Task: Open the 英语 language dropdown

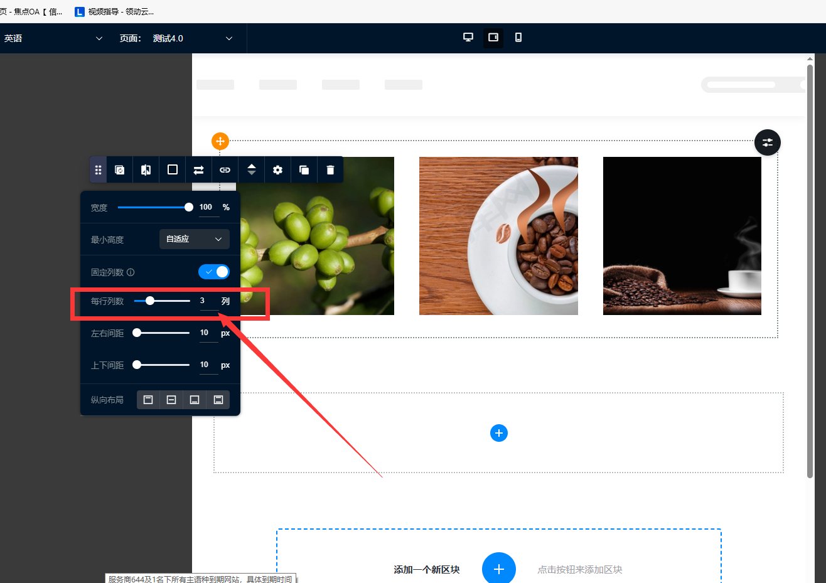Action: 53,38
